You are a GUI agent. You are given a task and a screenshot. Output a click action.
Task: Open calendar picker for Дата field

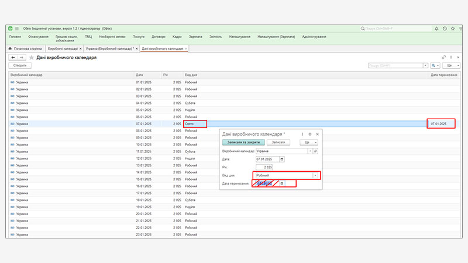[x=282, y=159]
